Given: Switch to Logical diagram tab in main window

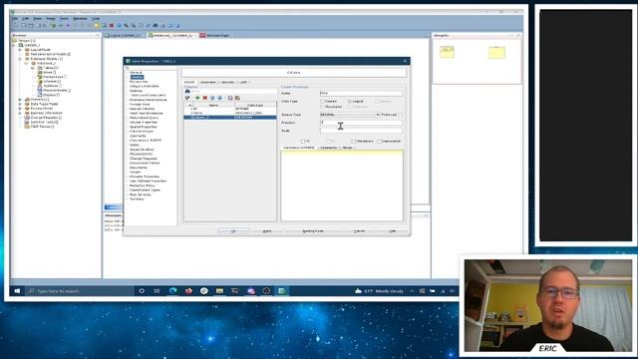Looking at the screenshot, I should (x=124, y=36).
